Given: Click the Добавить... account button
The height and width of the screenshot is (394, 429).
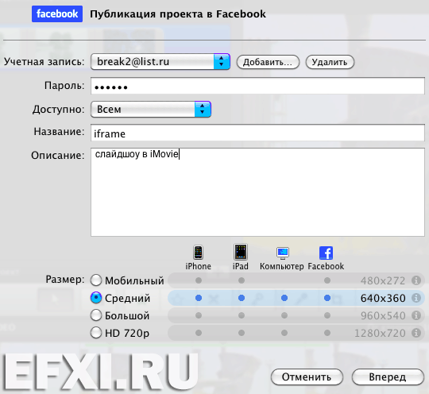Looking at the screenshot, I should [268, 62].
